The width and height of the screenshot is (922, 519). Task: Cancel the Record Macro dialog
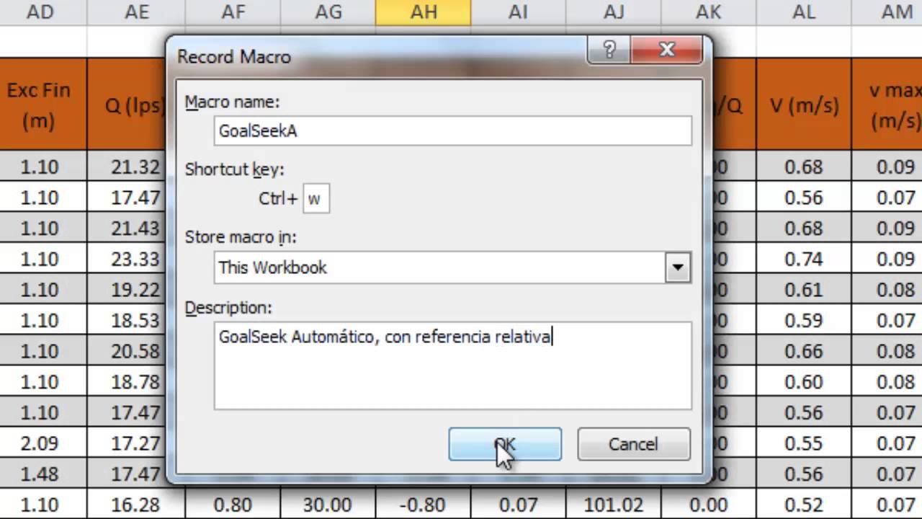(x=633, y=444)
